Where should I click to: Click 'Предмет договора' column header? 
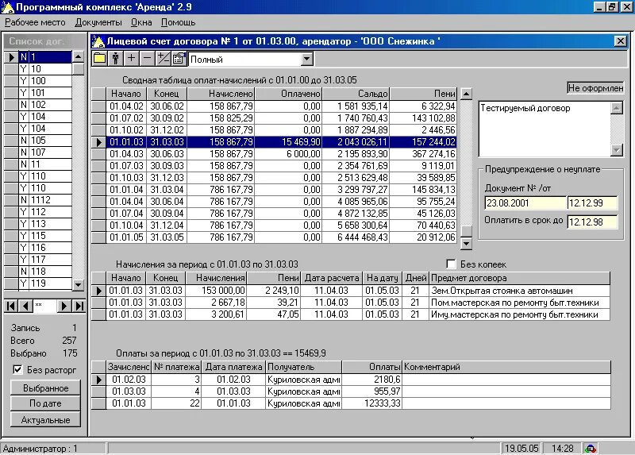[x=520, y=278]
